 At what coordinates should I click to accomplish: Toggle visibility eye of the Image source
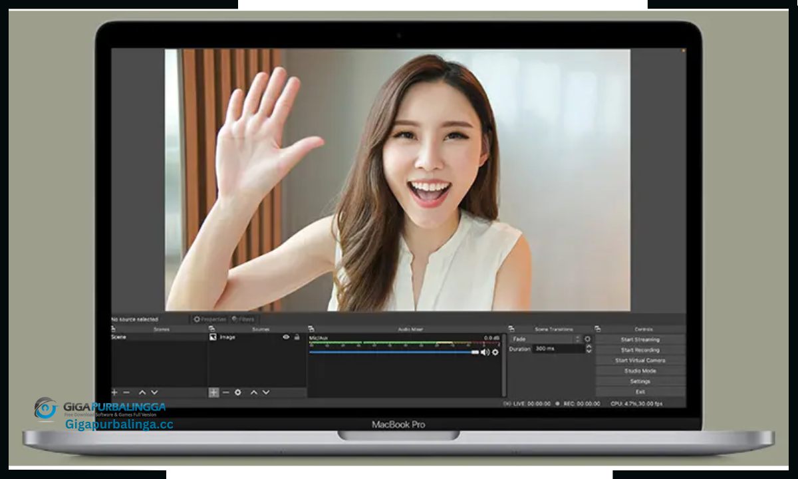coord(286,337)
